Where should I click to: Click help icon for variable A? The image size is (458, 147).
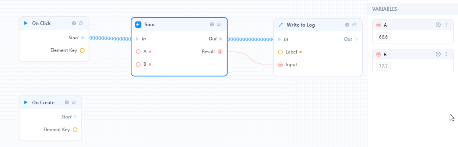tap(438, 25)
